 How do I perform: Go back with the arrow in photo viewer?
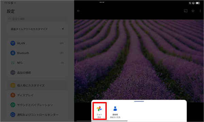(79, 11)
